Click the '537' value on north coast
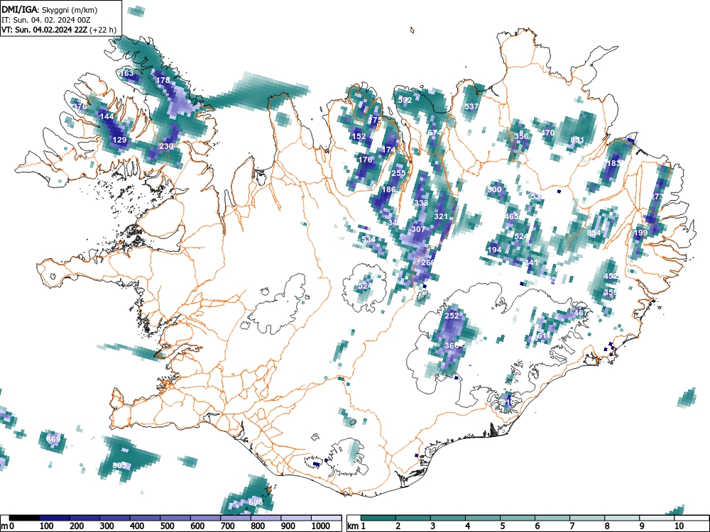 (x=471, y=106)
